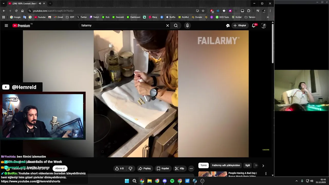
Task: Open the KICK Tools bookmark
Action: click(x=222, y=17)
